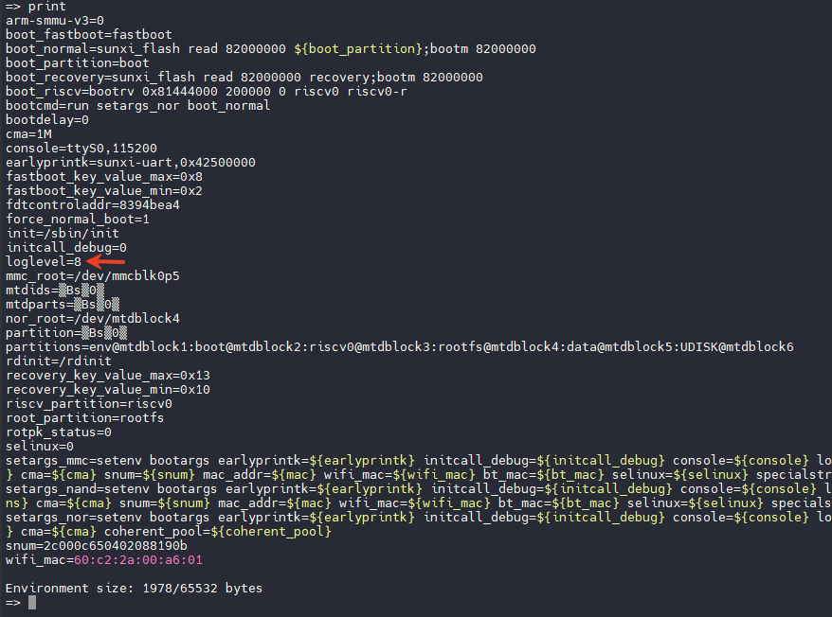
Task: Click the red arrow pointing at loglevel
Action: click(105, 261)
